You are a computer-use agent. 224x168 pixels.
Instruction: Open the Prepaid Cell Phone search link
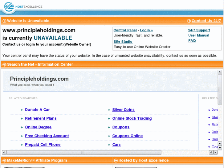pyautogui.click(x=43, y=145)
